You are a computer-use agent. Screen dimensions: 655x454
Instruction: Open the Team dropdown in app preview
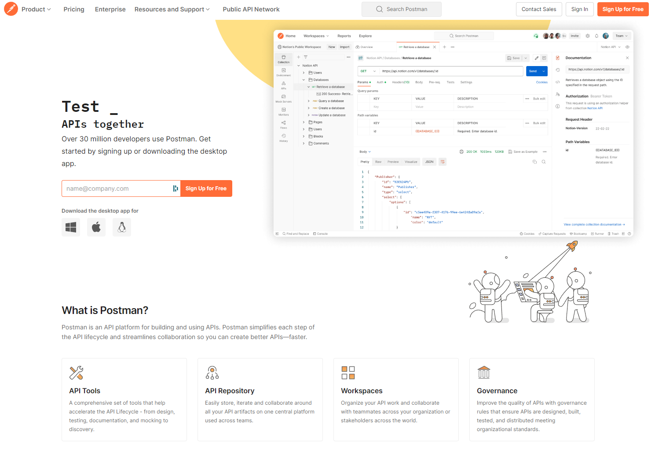[622, 36]
